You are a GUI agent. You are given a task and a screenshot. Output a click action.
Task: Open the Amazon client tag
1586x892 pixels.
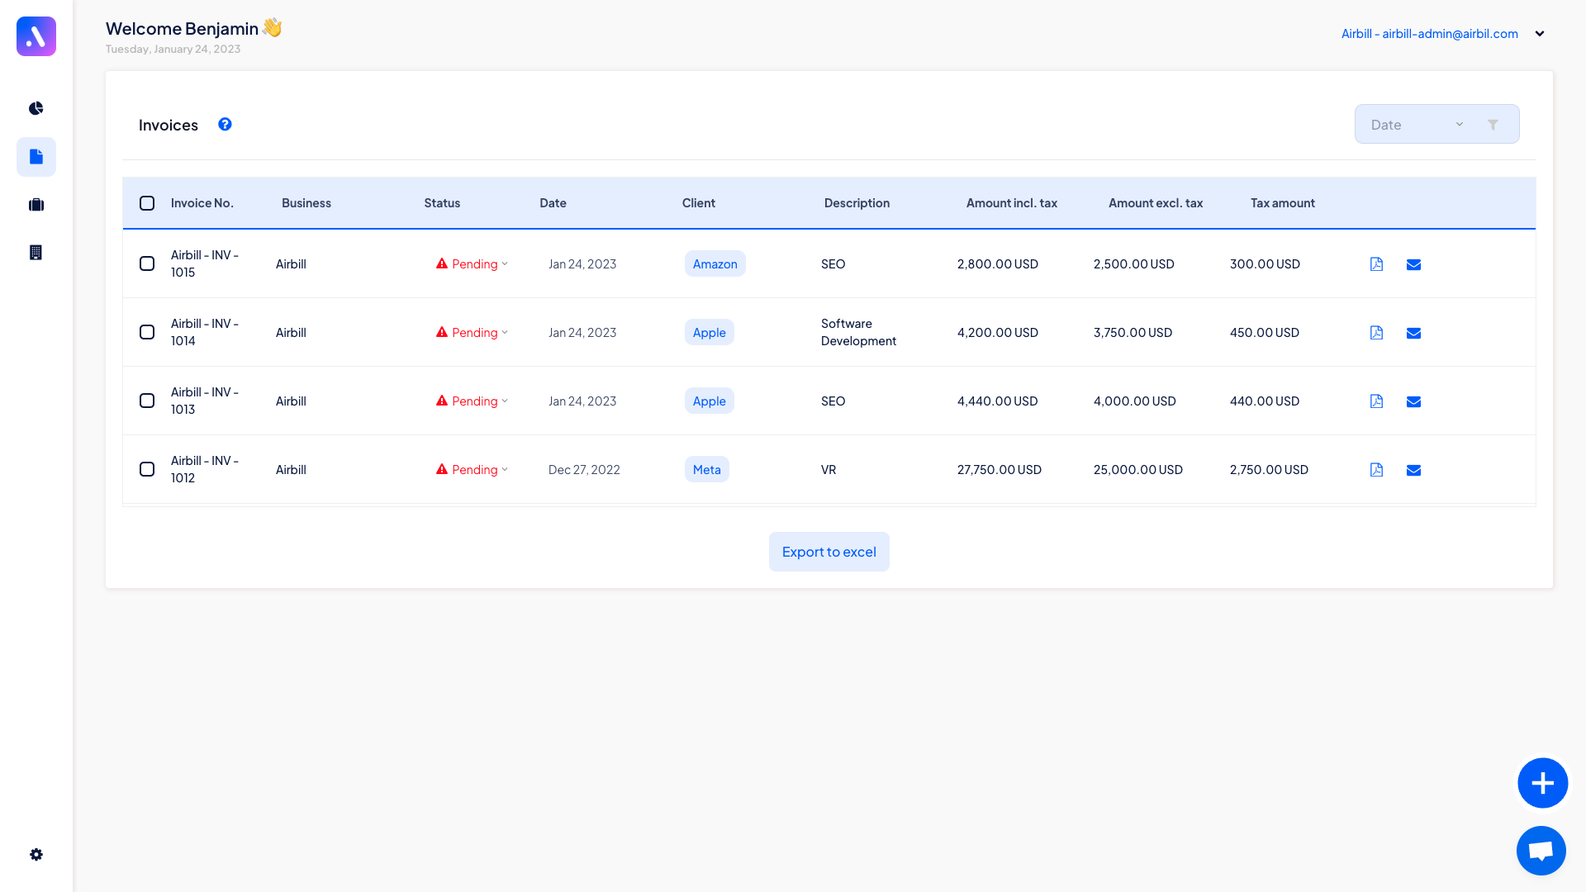click(715, 263)
